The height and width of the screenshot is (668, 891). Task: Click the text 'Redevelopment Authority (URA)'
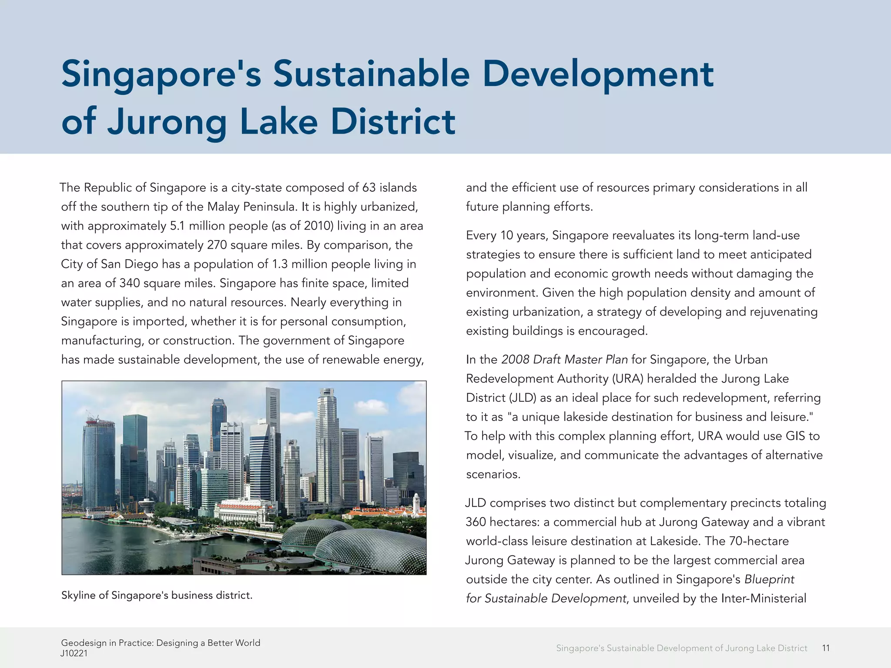pos(554,379)
